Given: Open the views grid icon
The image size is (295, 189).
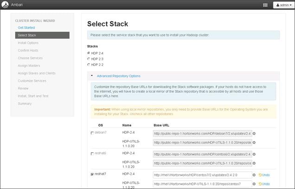Looking at the screenshot, I should coord(265,5).
